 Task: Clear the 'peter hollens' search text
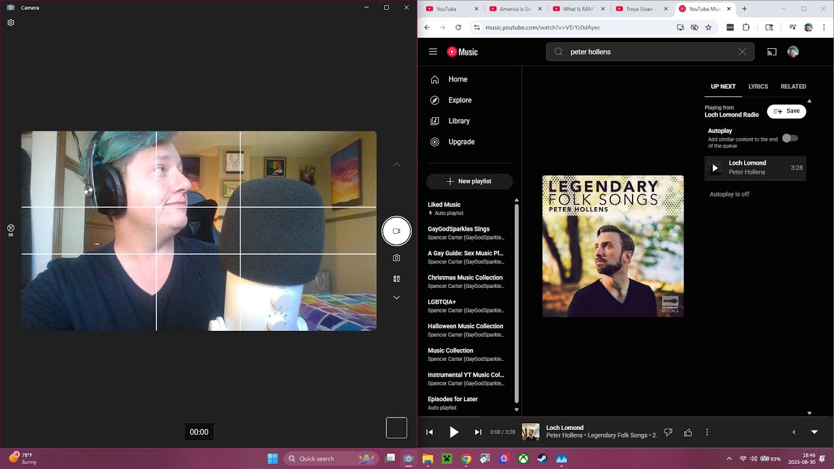click(x=741, y=52)
